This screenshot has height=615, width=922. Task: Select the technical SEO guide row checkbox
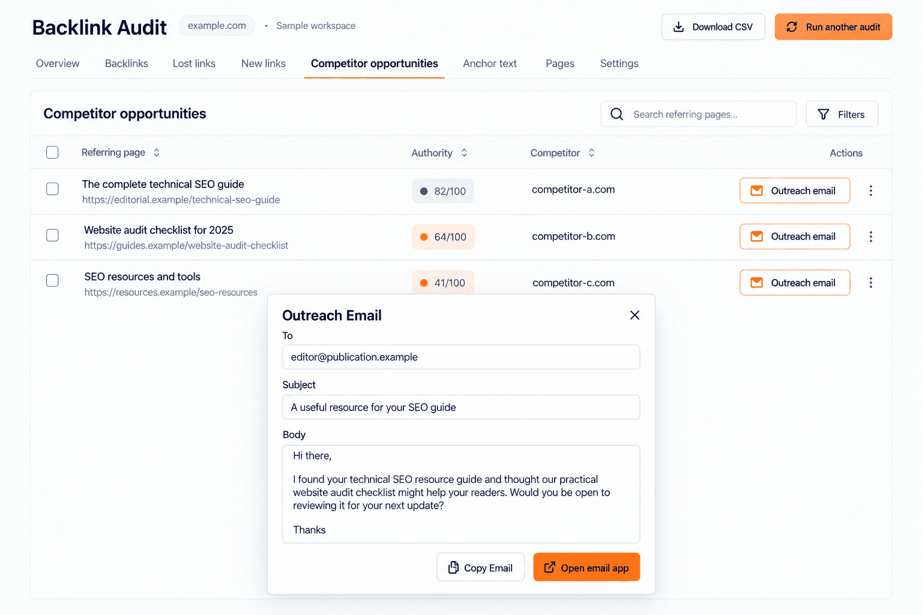pyautogui.click(x=52, y=189)
